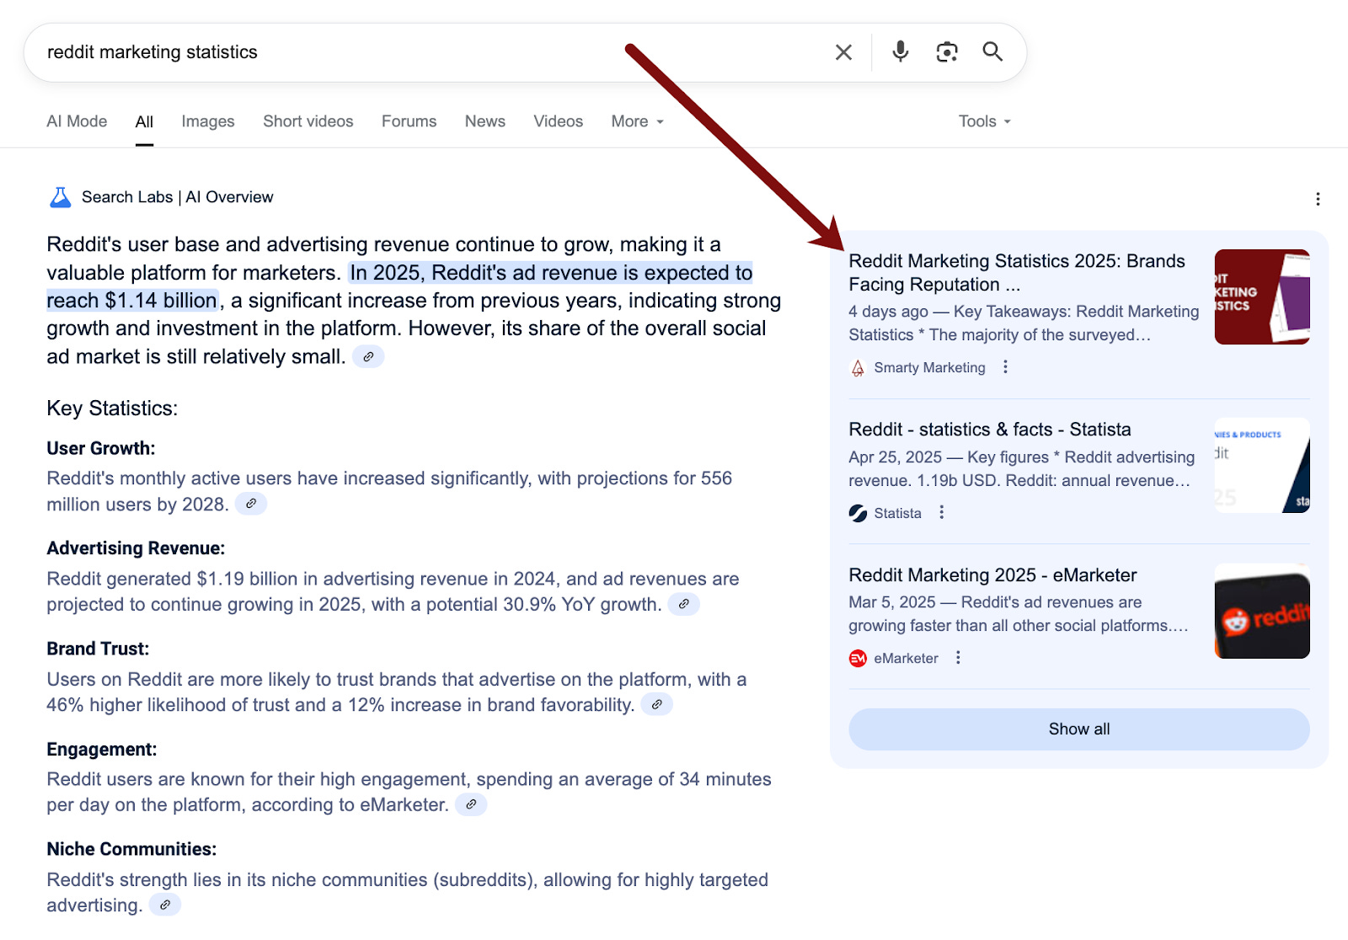
Task: Submit search using the magnifying glass icon
Action: (x=992, y=52)
